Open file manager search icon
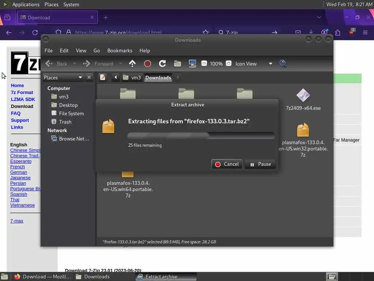374x281 pixels. pyautogui.click(x=283, y=64)
